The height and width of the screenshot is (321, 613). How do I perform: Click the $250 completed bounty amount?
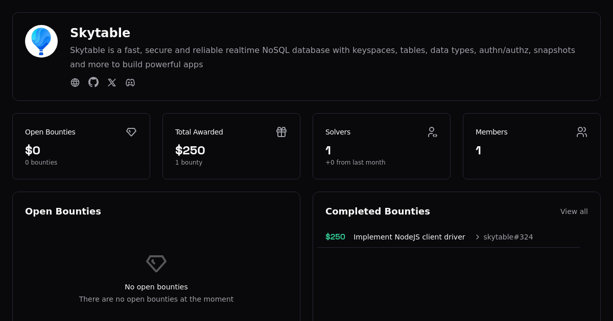(x=335, y=237)
